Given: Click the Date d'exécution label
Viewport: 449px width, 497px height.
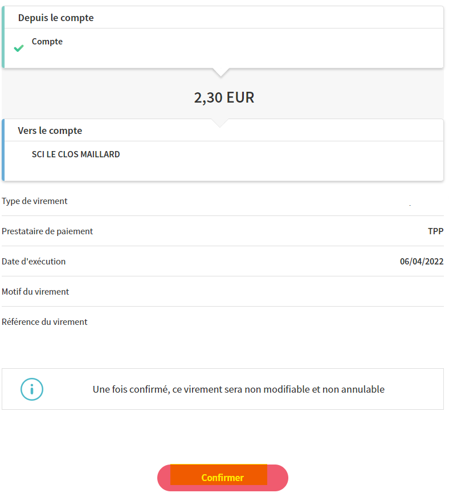Looking at the screenshot, I should (x=34, y=262).
